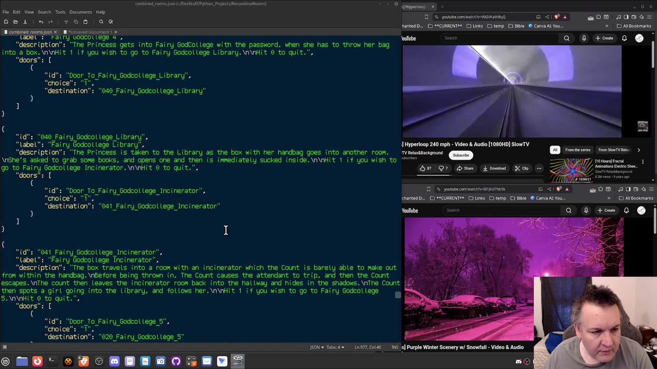Screen dimensions: 657x369
Task: Show hidden bookmarks chevron in Hyperloop window
Action: coord(607,26)
